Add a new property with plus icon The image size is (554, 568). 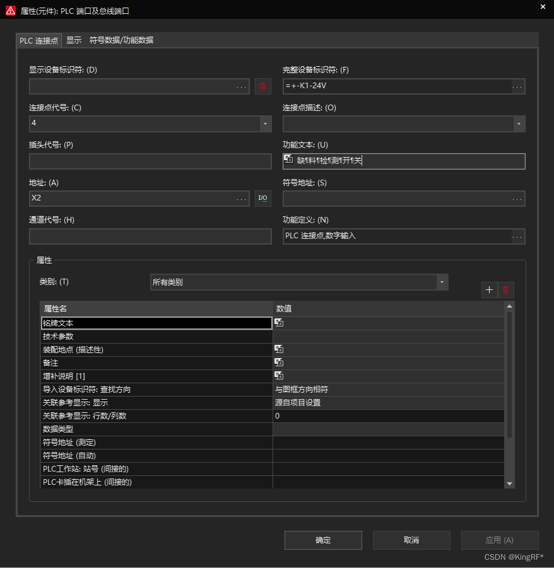490,290
